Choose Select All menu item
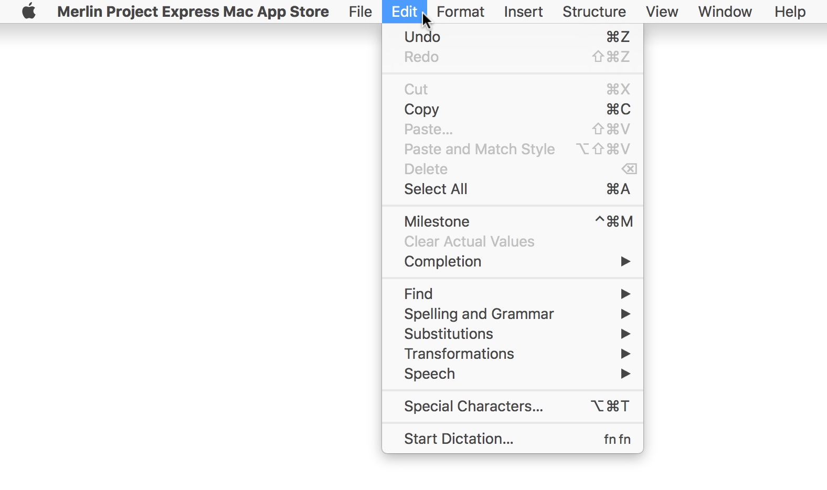Viewport: 827px width, 490px height. pos(513,189)
